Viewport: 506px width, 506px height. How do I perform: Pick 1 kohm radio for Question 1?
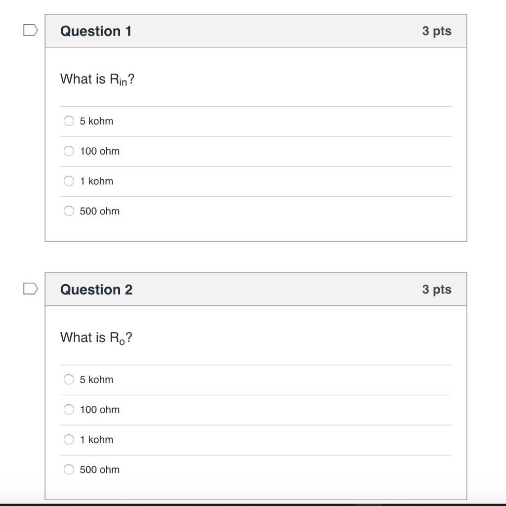[x=69, y=181]
